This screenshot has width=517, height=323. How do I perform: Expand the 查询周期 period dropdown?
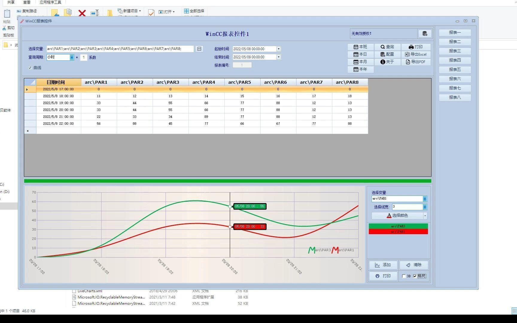pos(72,57)
